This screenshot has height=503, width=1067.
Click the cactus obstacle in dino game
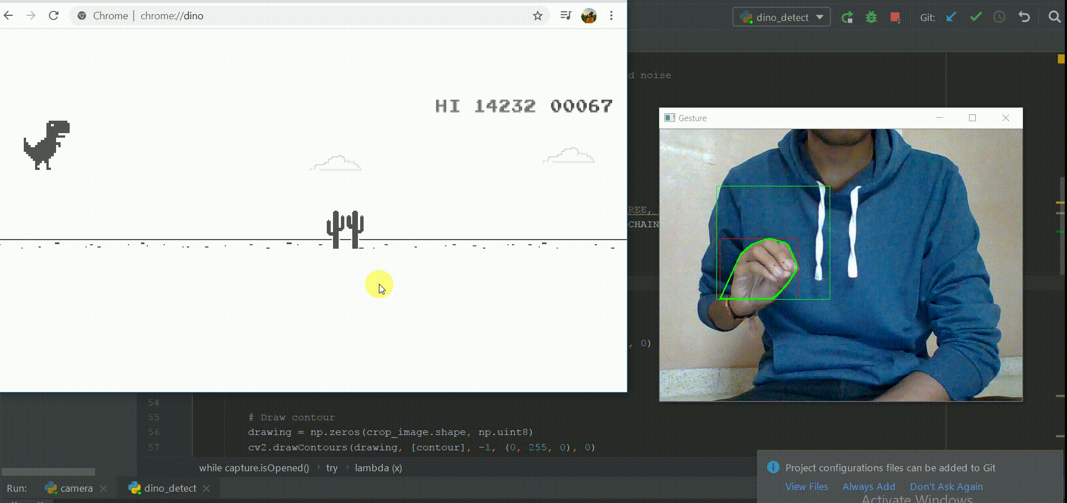[x=345, y=229]
